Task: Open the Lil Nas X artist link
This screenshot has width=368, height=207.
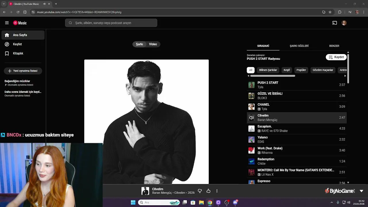Action: coord(267,175)
